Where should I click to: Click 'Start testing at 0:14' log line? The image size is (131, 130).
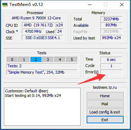coord(33,95)
